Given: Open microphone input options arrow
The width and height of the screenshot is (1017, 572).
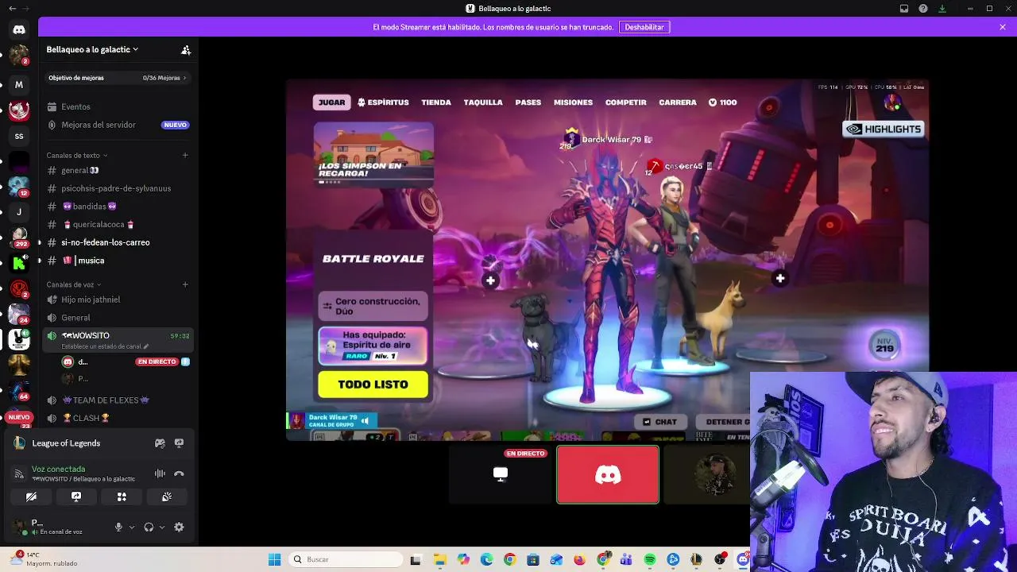Looking at the screenshot, I should [132, 527].
